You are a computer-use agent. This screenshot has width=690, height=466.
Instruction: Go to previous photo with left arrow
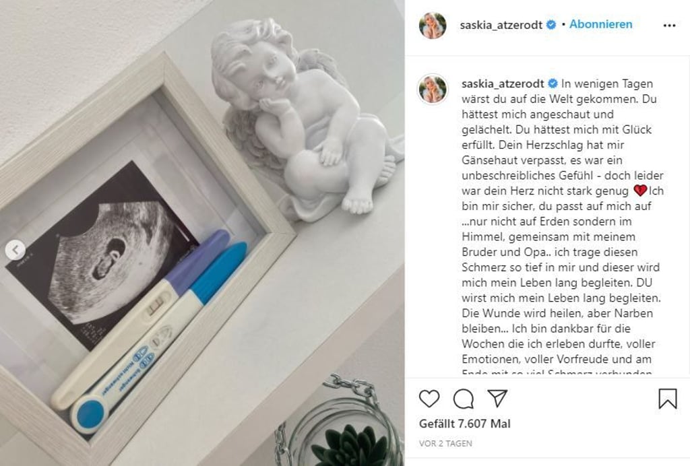click(x=15, y=250)
